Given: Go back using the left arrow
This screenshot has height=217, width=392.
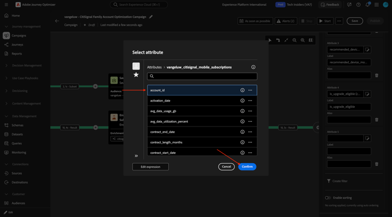Looking at the screenshot, I should 57,21.
